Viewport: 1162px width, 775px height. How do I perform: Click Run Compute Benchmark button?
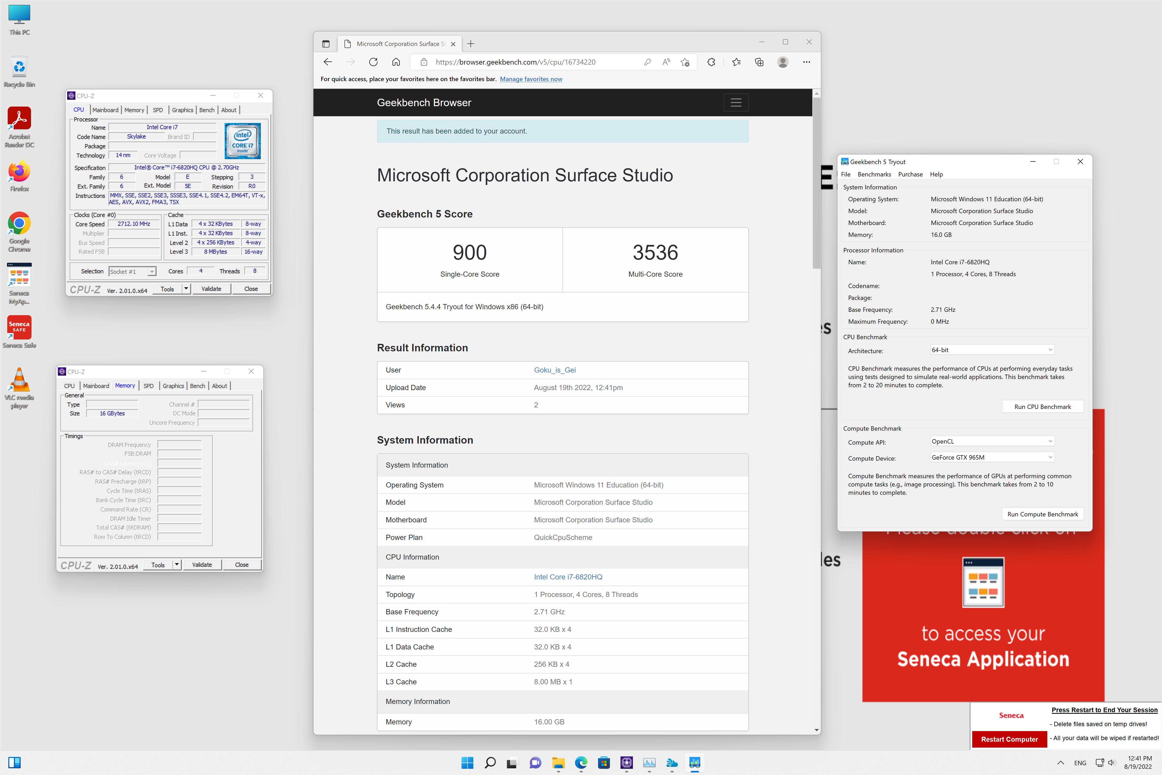click(x=1042, y=514)
